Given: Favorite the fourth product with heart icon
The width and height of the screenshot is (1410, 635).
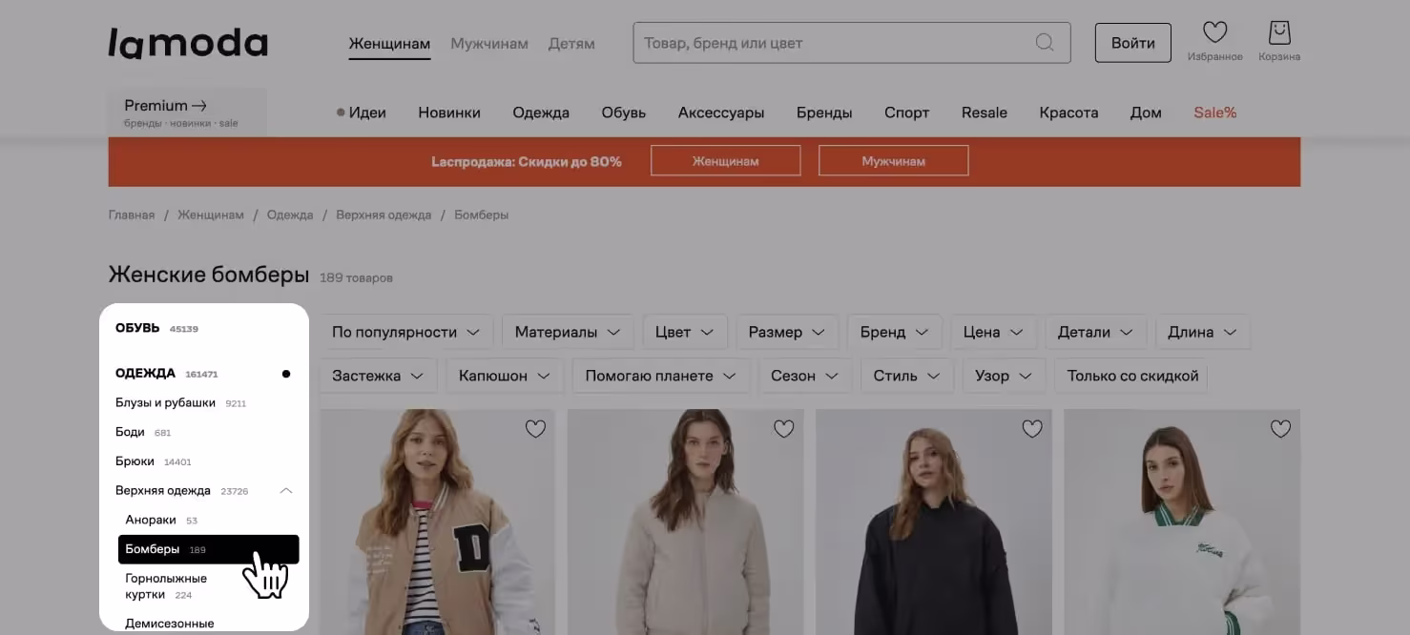Looking at the screenshot, I should (1280, 429).
